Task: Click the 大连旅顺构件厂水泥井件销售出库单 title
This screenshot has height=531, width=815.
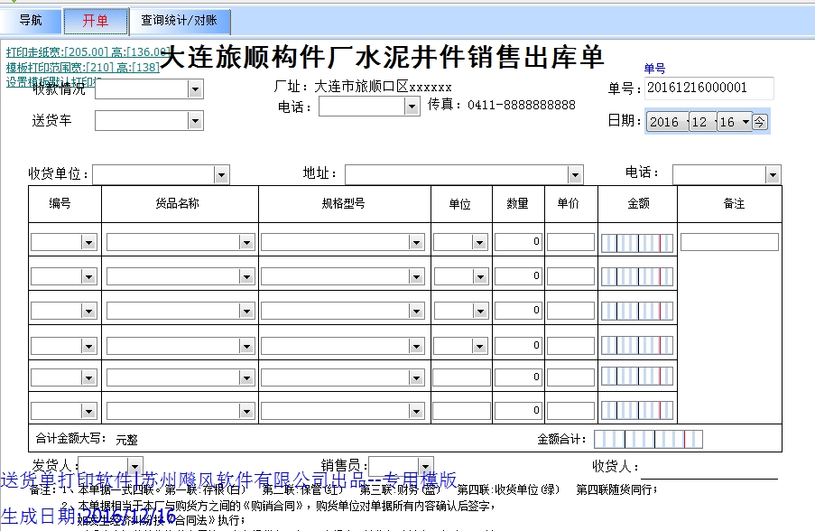Action: pyautogui.click(x=382, y=57)
